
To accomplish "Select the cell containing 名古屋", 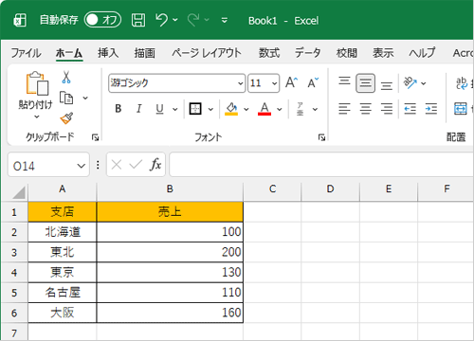I will [x=63, y=293].
